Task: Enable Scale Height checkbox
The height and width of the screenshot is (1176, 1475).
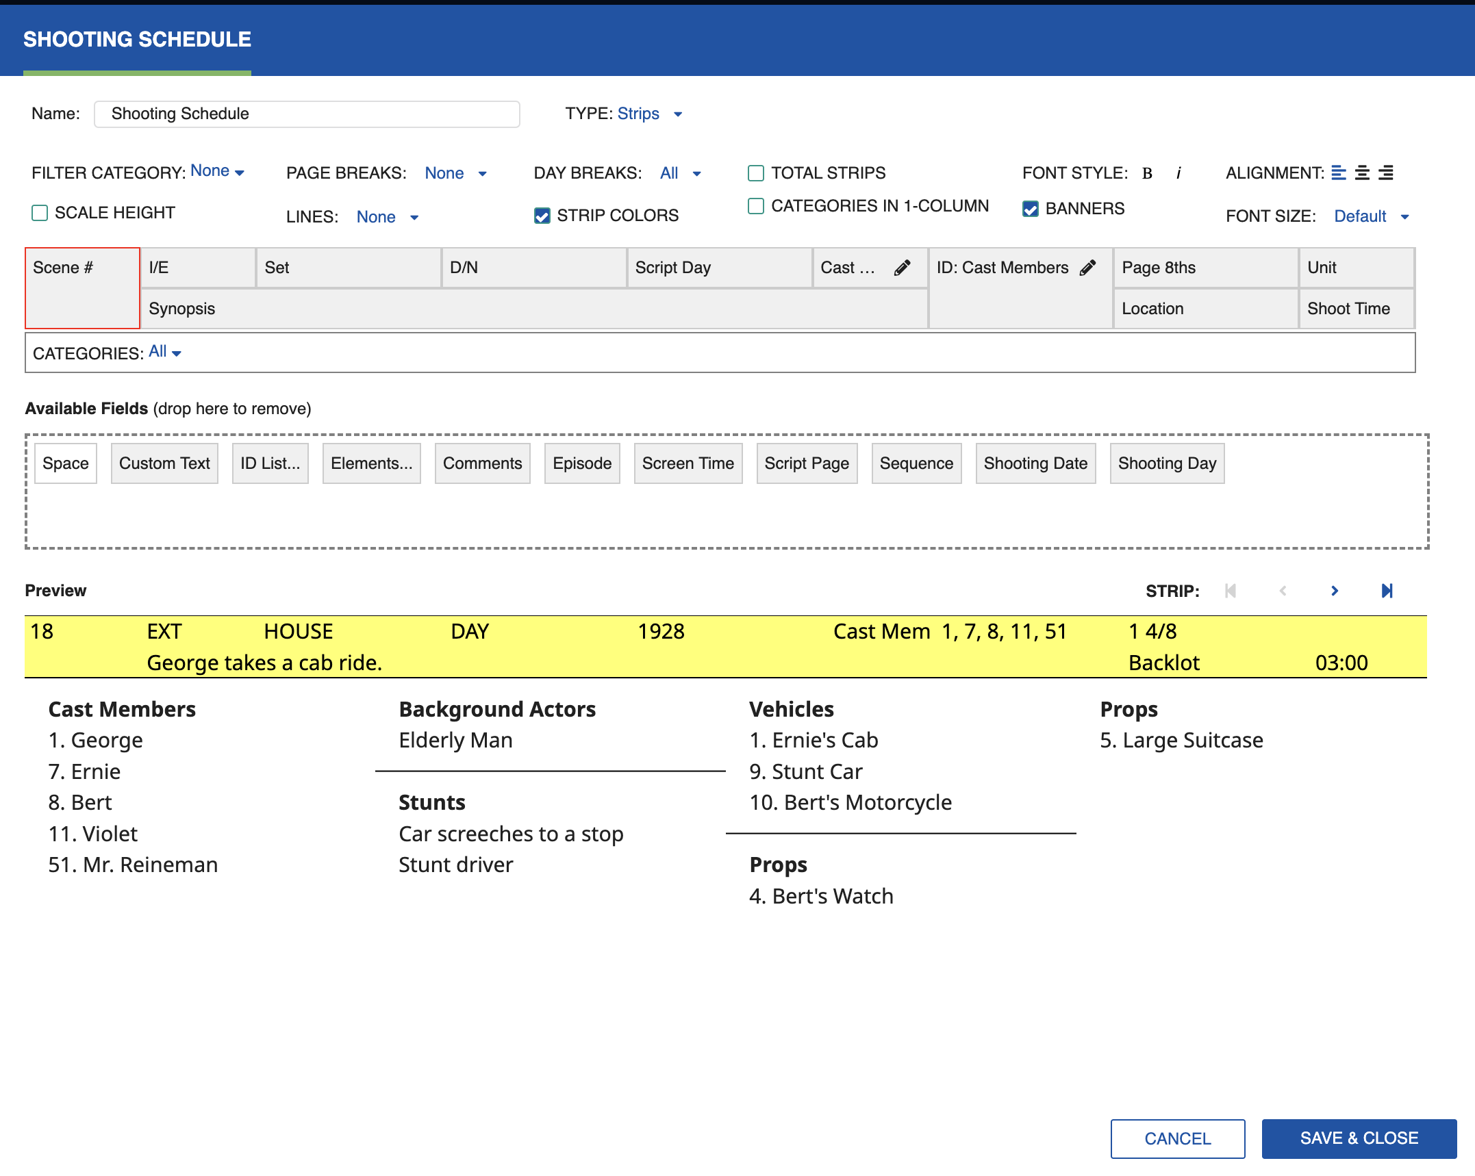Action: click(40, 213)
